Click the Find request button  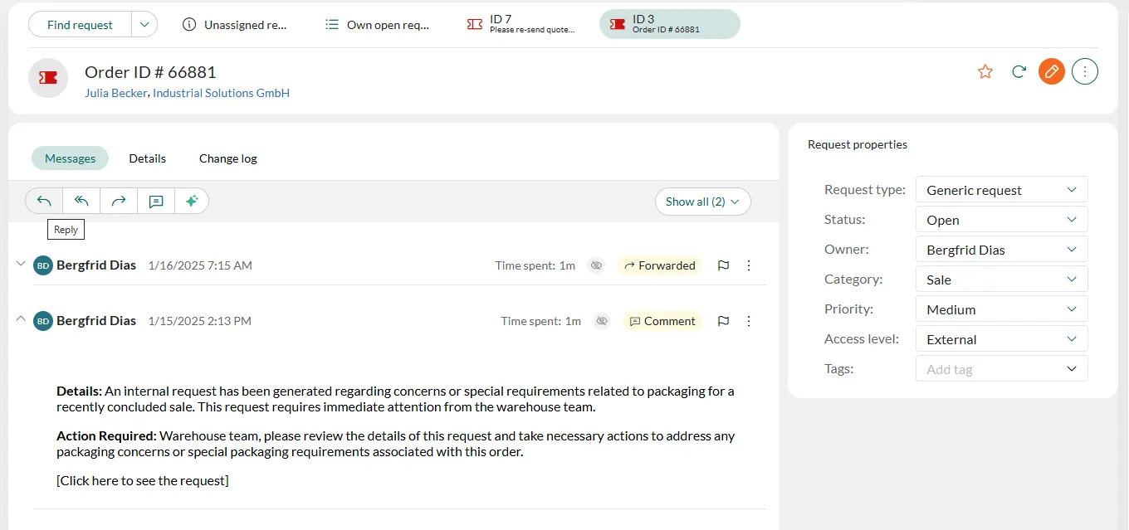pos(80,25)
